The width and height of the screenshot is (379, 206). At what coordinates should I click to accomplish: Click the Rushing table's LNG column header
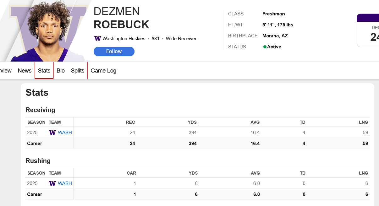click(363, 173)
